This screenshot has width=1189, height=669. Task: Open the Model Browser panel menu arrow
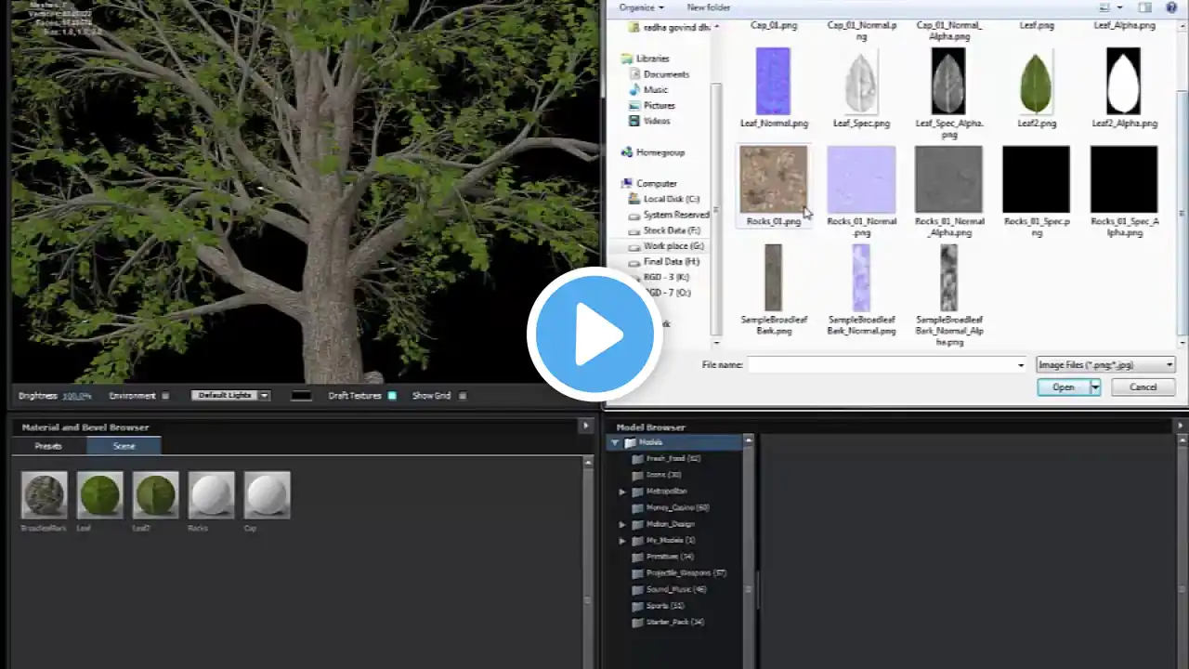[x=1181, y=426]
